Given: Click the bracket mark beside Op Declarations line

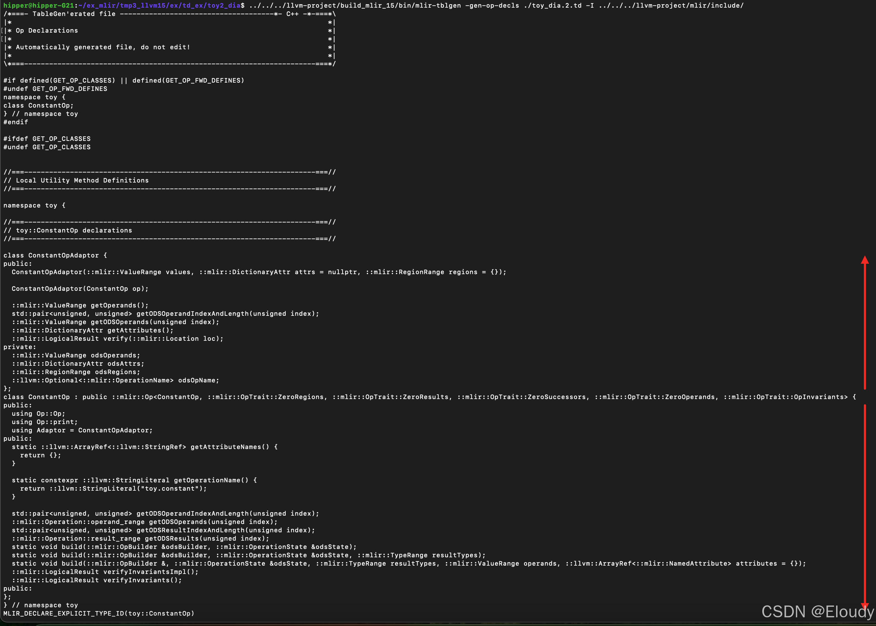Looking at the screenshot, I should (x=2, y=31).
